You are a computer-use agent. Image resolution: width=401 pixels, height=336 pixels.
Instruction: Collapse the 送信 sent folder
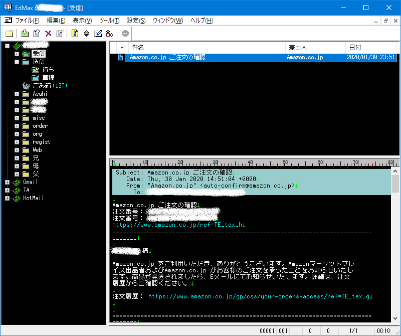pos(17,62)
